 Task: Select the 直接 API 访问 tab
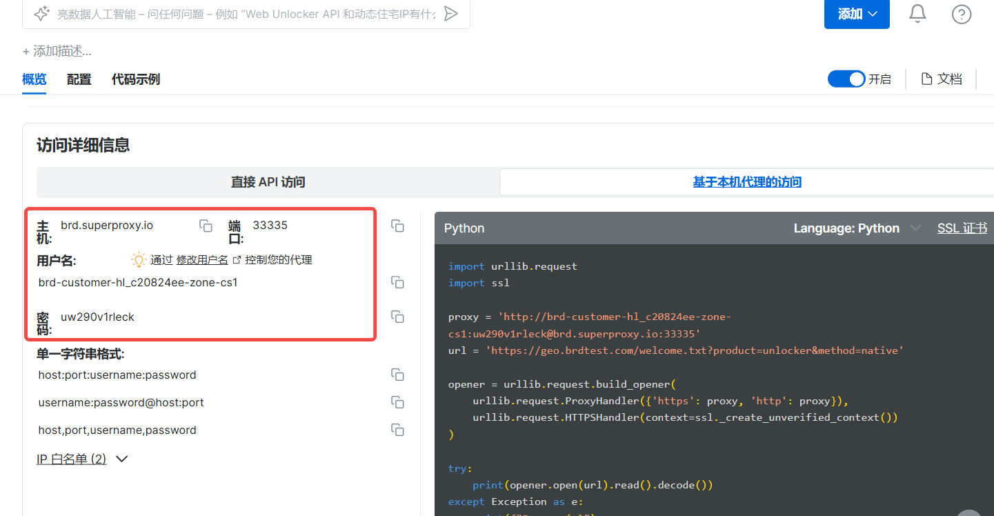[268, 182]
